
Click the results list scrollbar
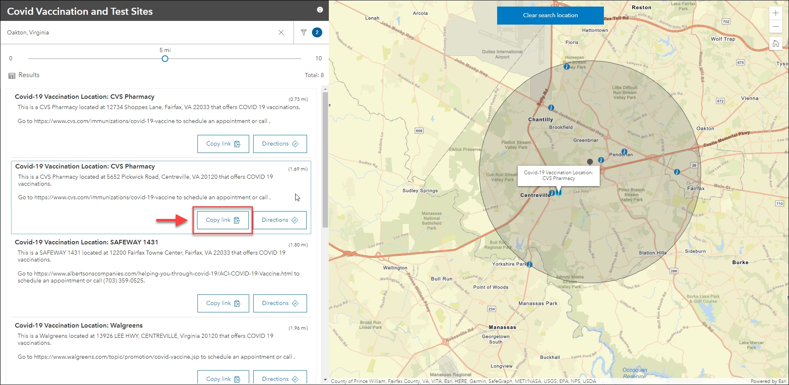pos(325,156)
